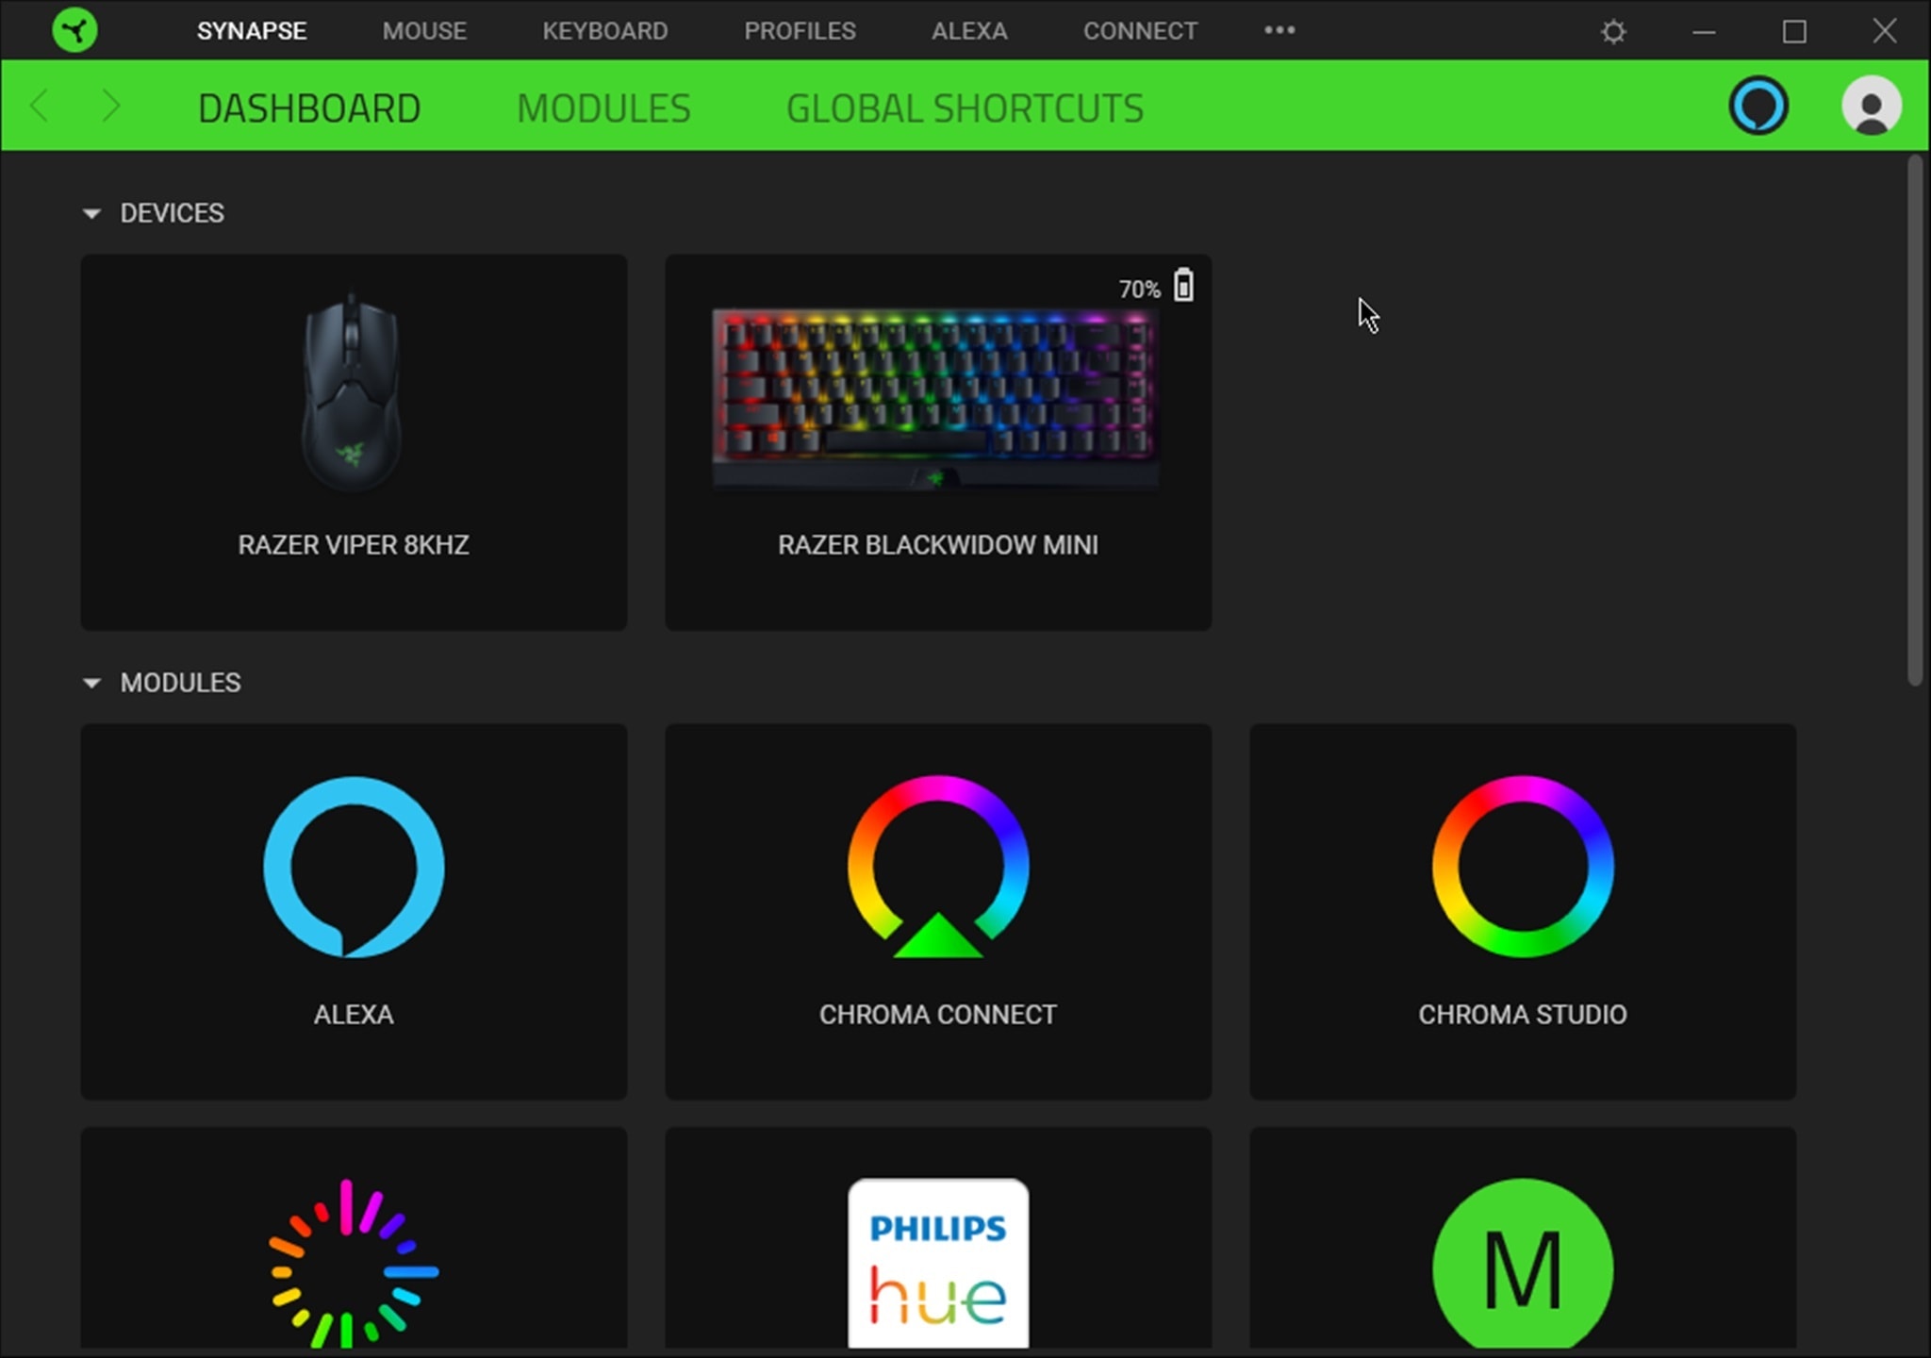Switch to the Keyboard tab
1931x1358 pixels.
(x=605, y=31)
